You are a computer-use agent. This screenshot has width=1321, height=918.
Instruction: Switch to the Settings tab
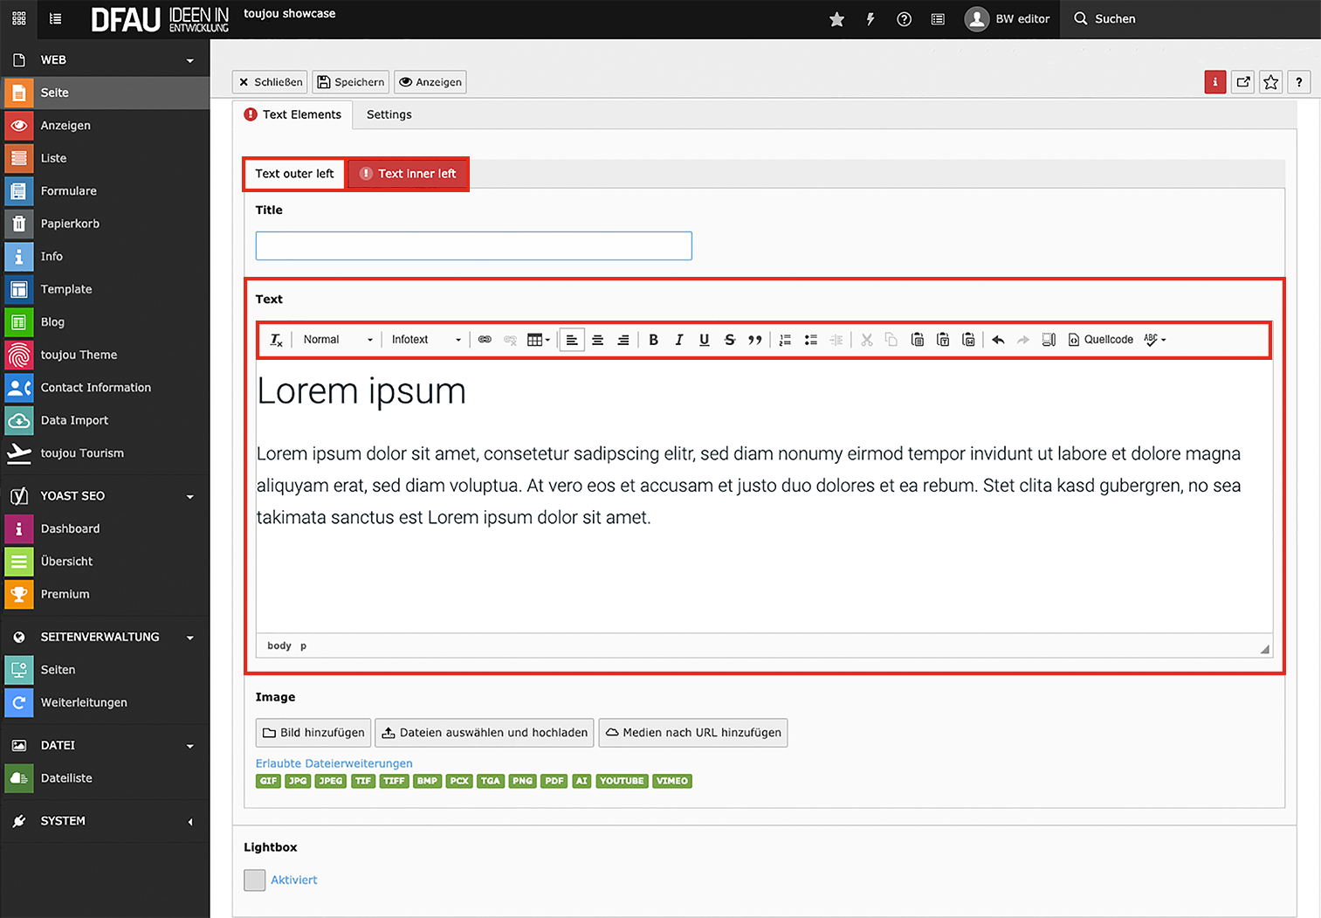[389, 114]
